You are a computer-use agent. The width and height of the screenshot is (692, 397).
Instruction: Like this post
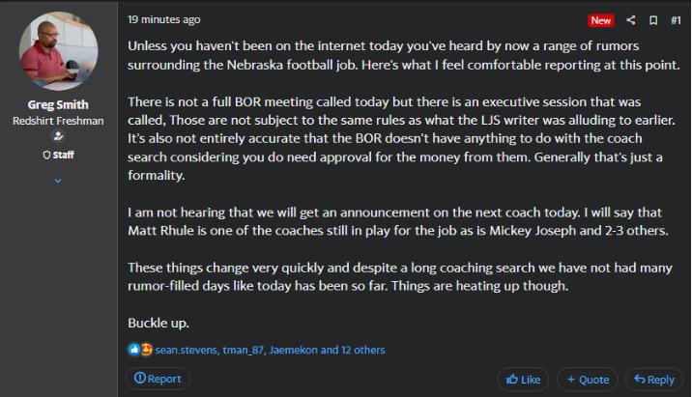523,380
